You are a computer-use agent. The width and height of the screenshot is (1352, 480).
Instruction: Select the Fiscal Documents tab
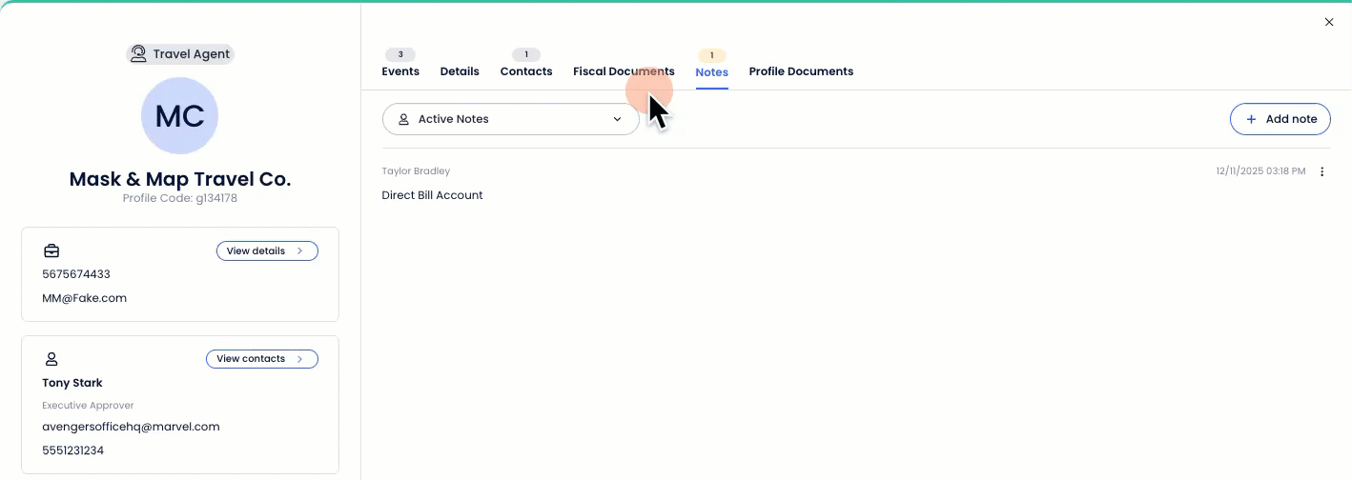[624, 71]
